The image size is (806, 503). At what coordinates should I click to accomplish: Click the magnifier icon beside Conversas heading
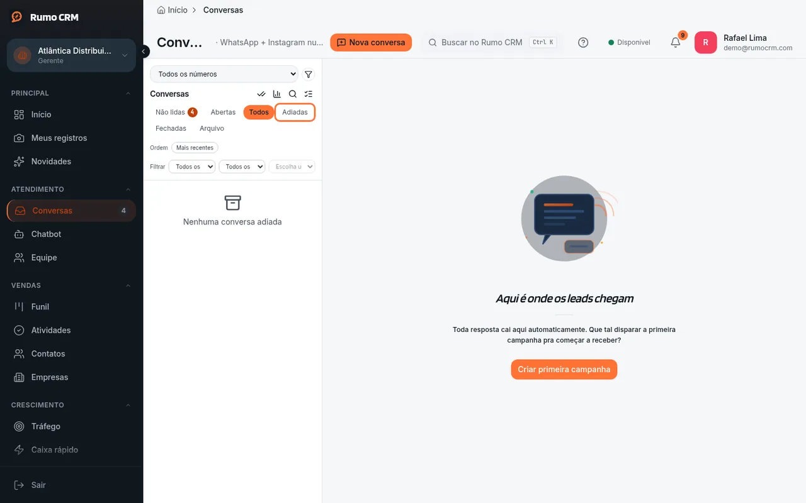pos(293,94)
